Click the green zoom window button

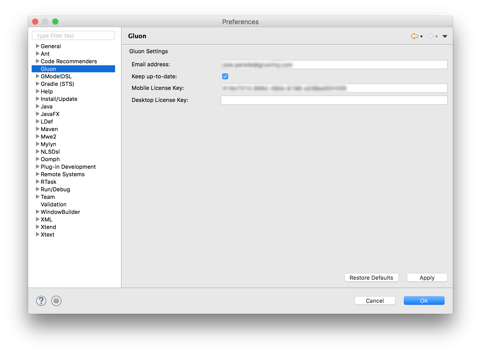55,22
